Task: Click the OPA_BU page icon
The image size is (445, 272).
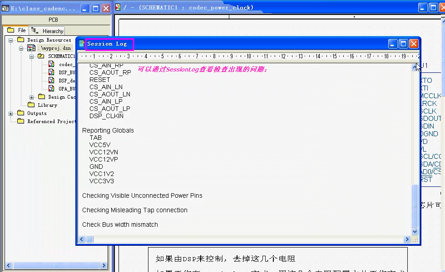Action: 51,89
